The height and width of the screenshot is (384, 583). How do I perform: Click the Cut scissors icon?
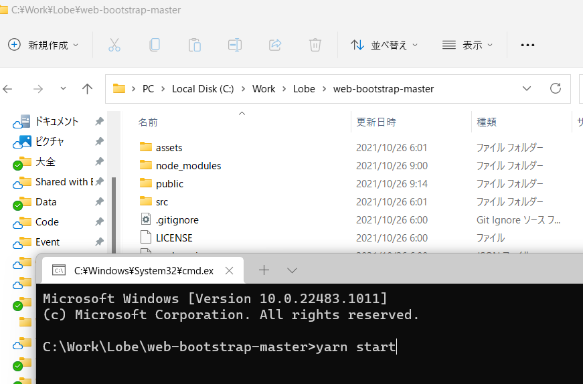pyautogui.click(x=114, y=45)
